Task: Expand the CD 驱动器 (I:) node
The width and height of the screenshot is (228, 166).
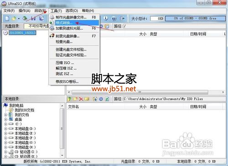Action: (5, 152)
